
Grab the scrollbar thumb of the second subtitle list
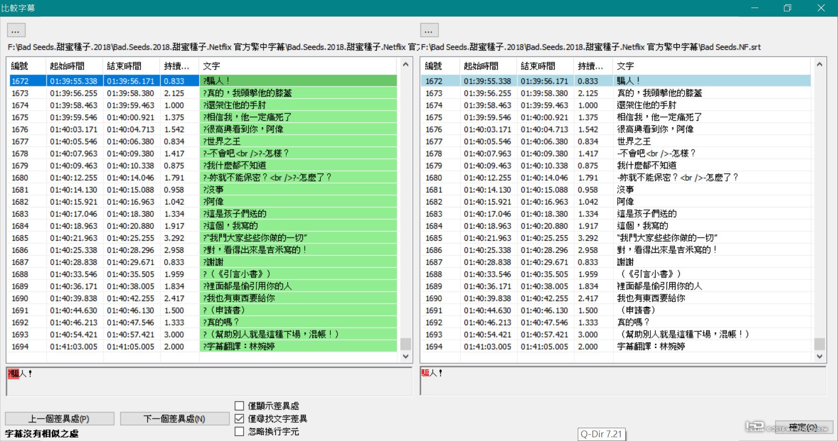coord(819,344)
